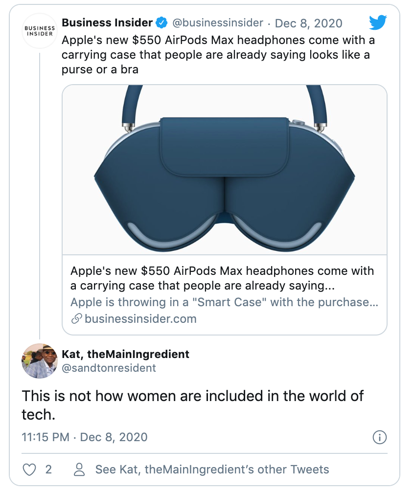The width and height of the screenshot is (414, 493).
Task: Visit the @businessinsider handle
Action: tap(217, 23)
